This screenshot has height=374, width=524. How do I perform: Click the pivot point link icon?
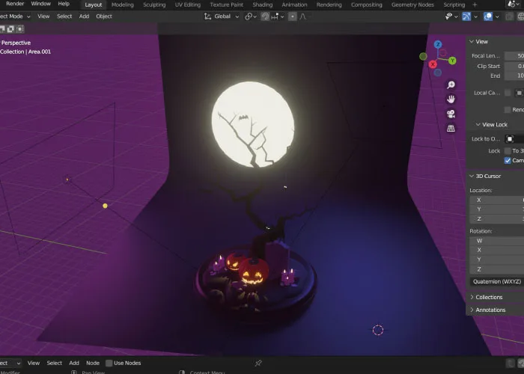pos(249,16)
